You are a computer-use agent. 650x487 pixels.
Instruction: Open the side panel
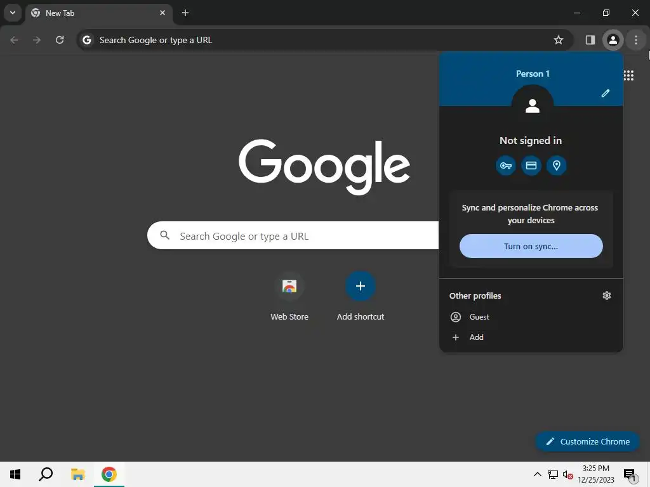tap(590, 40)
